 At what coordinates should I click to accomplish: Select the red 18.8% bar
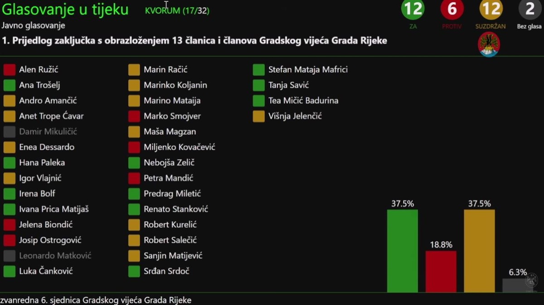click(441, 271)
